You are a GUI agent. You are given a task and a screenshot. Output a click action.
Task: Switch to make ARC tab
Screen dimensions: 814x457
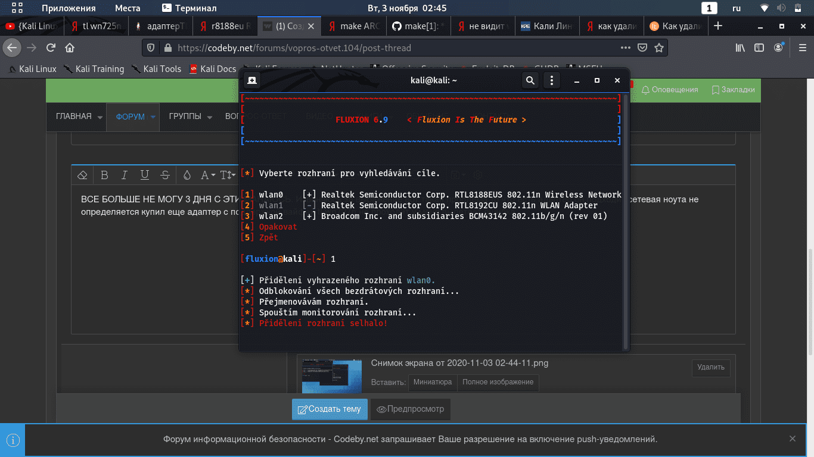(353, 26)
